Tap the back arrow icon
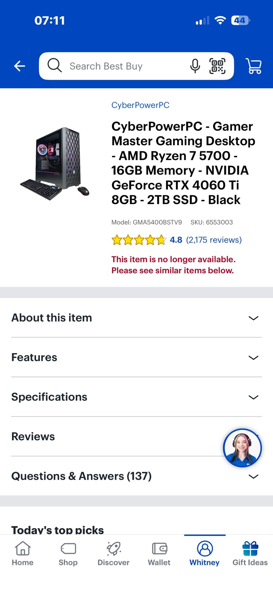The height and width of the screenshot is (592, 273). (x=19, y=66)
